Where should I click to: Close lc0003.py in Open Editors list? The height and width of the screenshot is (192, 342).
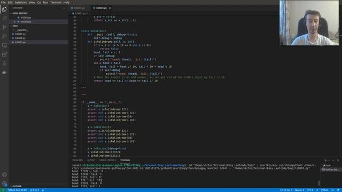[15, 21]
